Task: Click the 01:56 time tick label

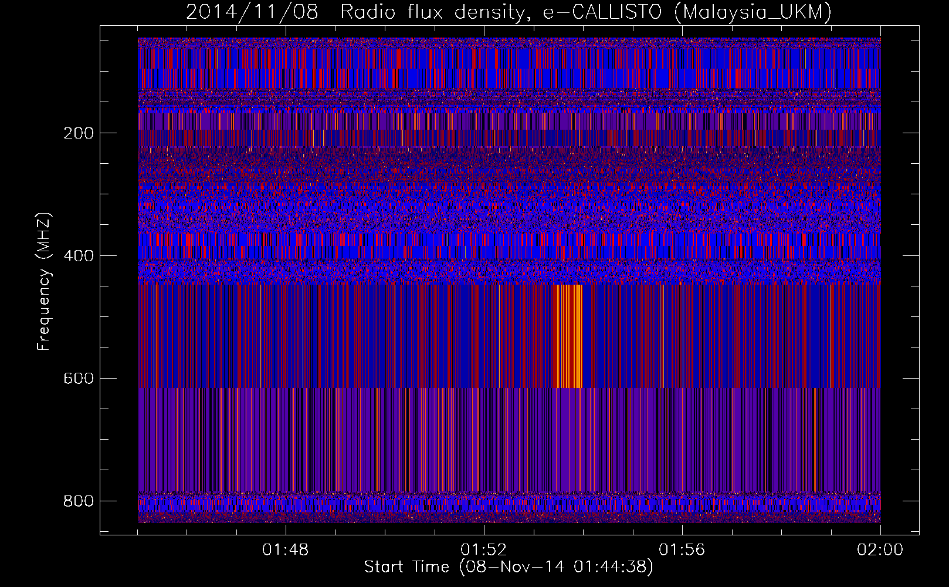Action: tap(682, 550)
